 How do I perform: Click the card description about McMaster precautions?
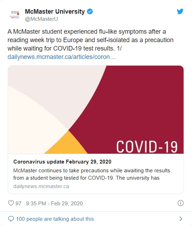click(91, 174)
